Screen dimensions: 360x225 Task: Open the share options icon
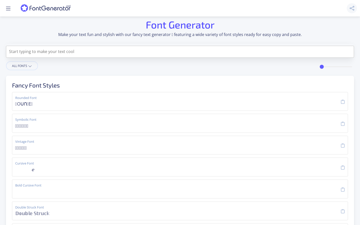(x=352, y=8)
